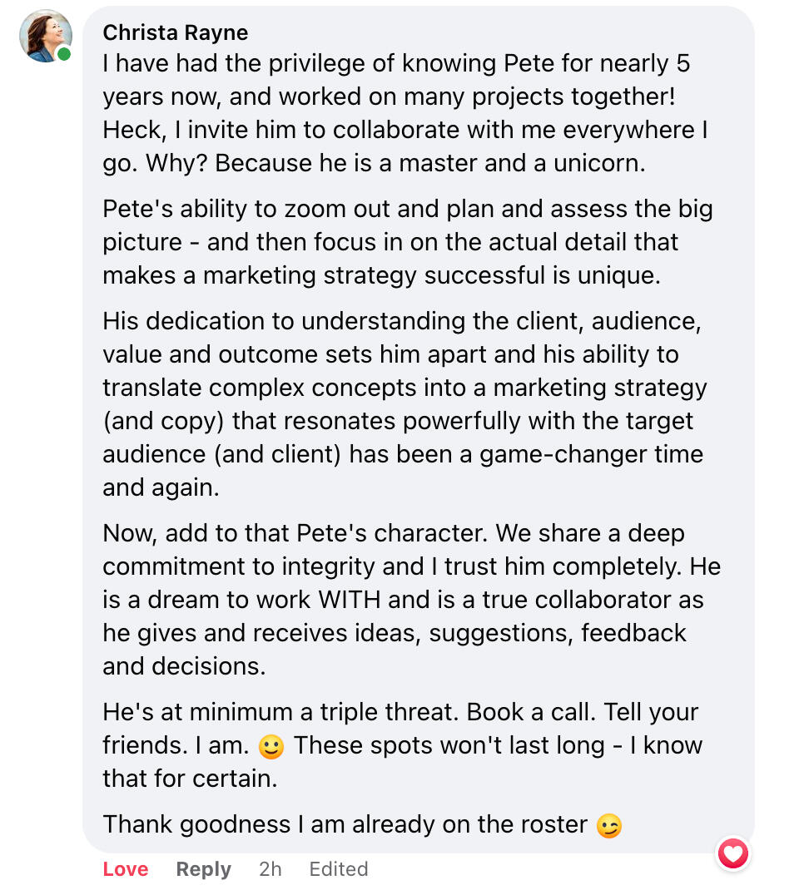This screenshot has height=890, width=809.
Task: Open the Christa Rayne name link
Action: [175, 32]
